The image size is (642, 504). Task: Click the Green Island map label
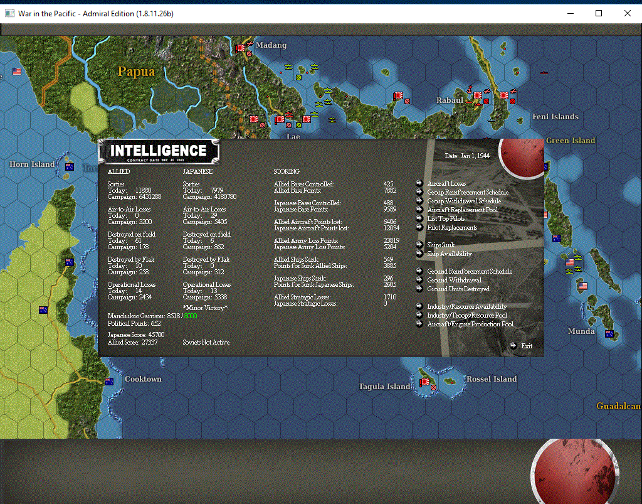point(571,141)
